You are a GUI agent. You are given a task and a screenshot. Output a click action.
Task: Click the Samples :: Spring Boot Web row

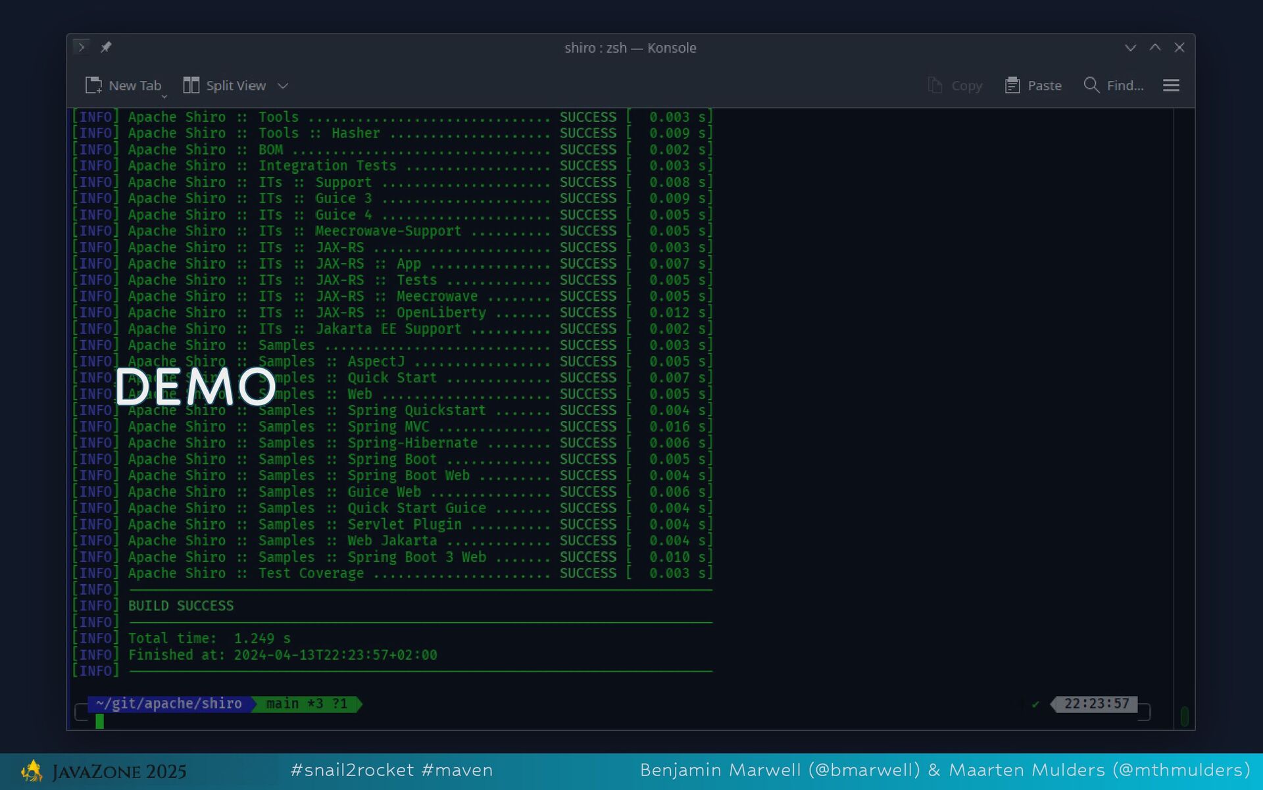(393, 475)
